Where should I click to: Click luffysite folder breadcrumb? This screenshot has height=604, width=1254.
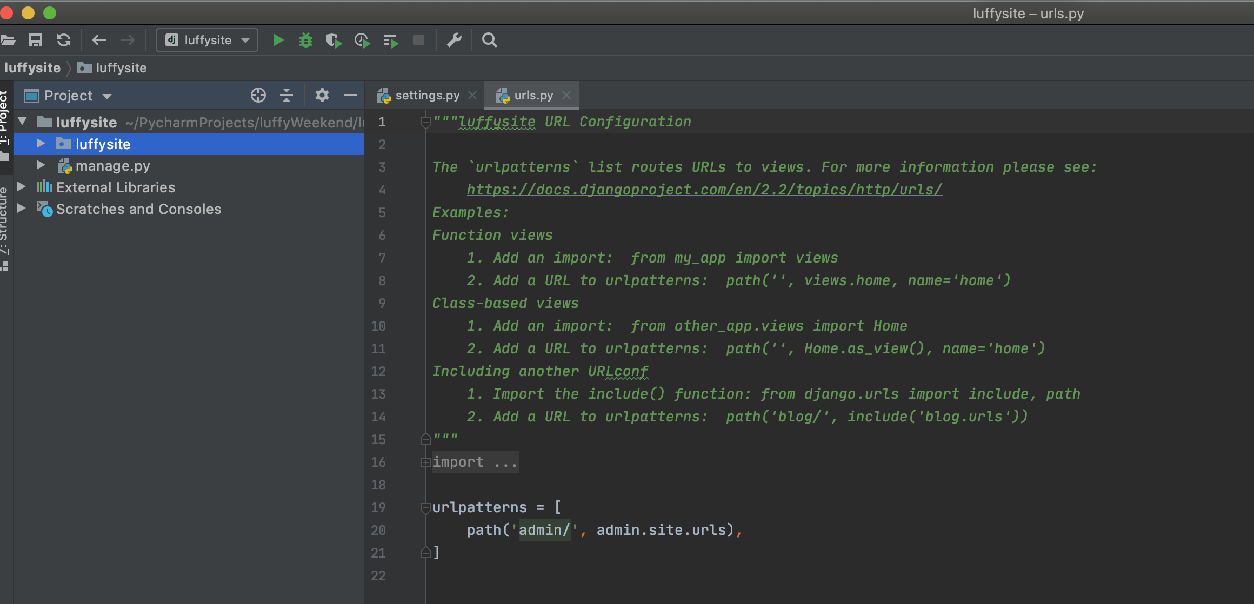[112, 68]
